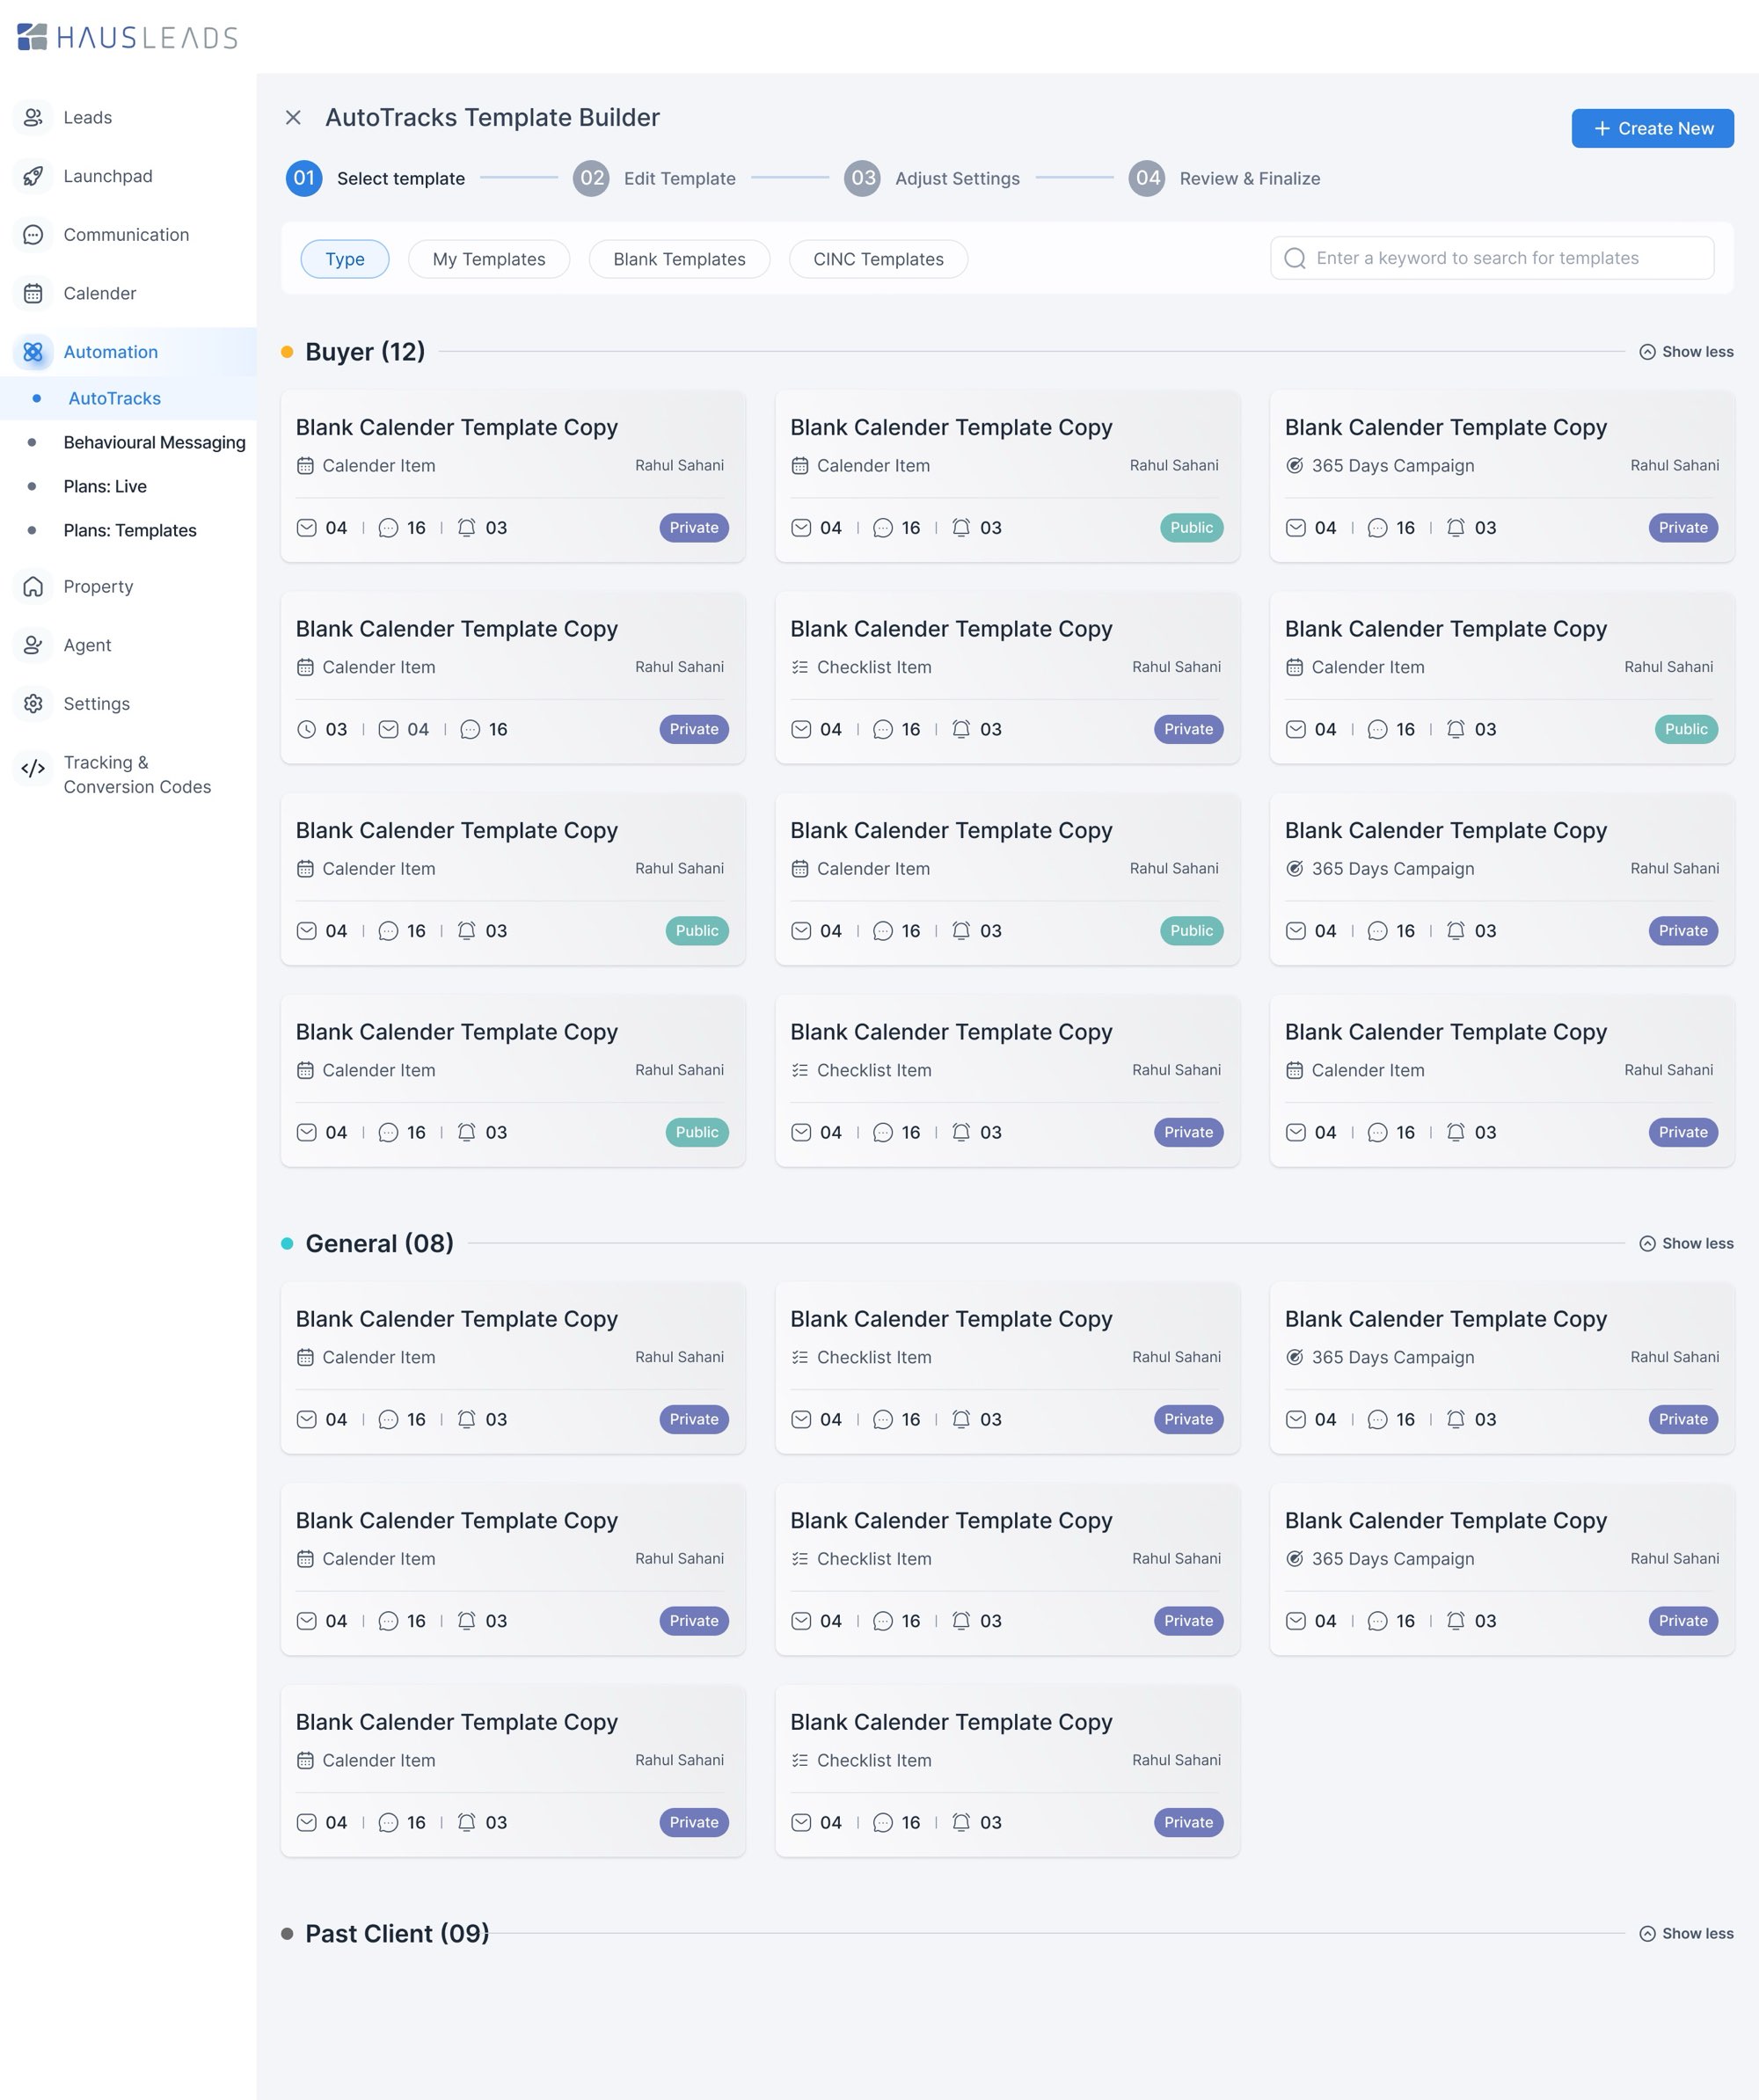The width and height of the screenshot is (1759, 2100).
Task: Click the HausLeads logo
Action: click(128, 37)
